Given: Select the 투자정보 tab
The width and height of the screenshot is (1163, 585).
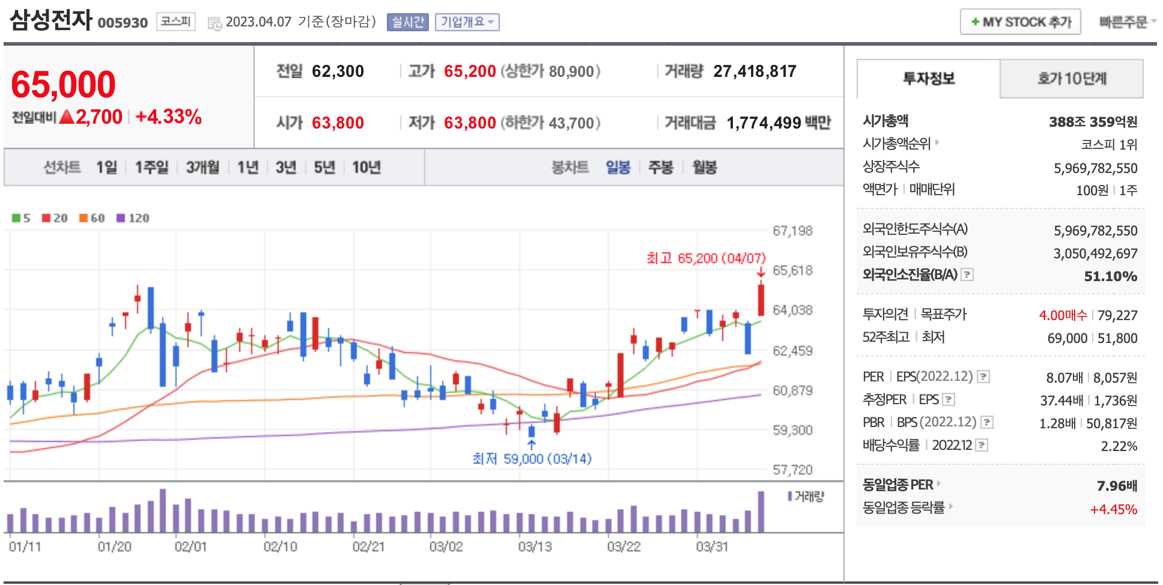Looking at the screenshot, I should pyautogui.click(x=929, y=79).
